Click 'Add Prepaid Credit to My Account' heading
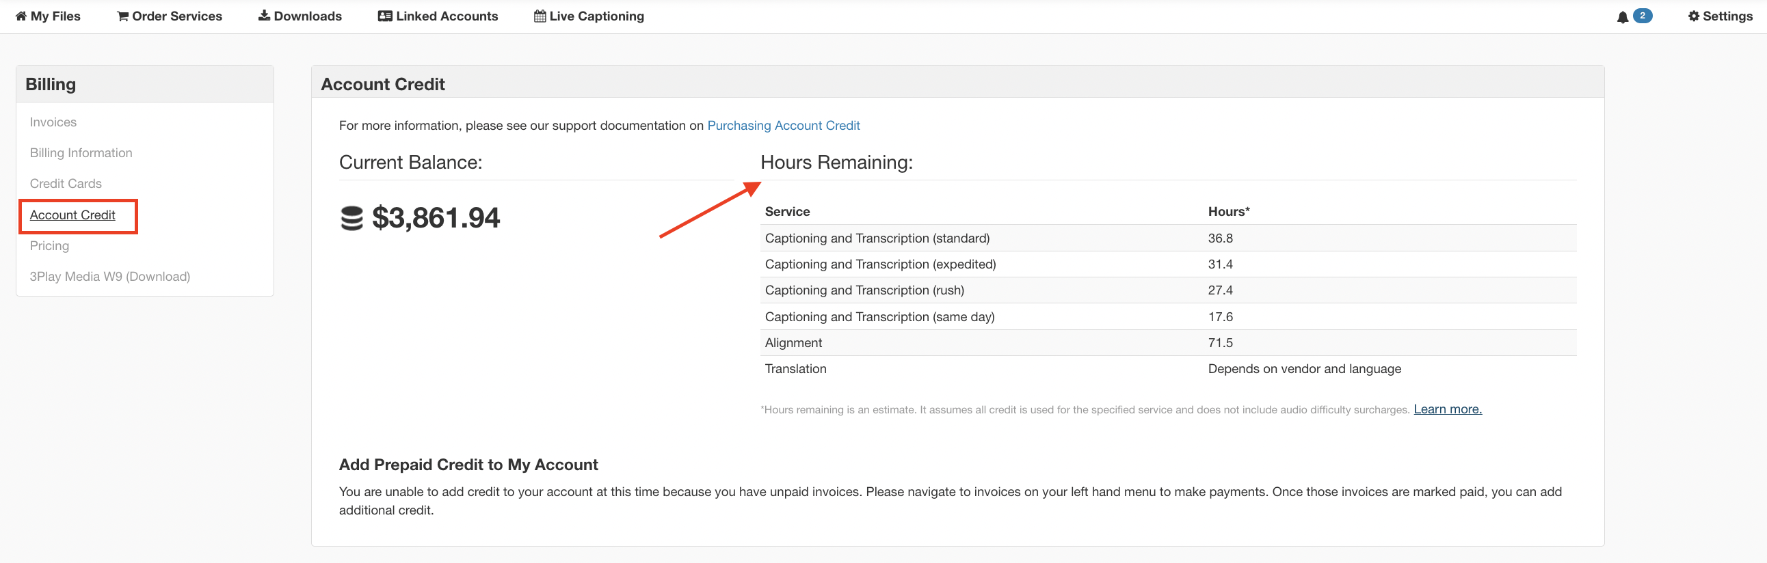 point(468,465)
